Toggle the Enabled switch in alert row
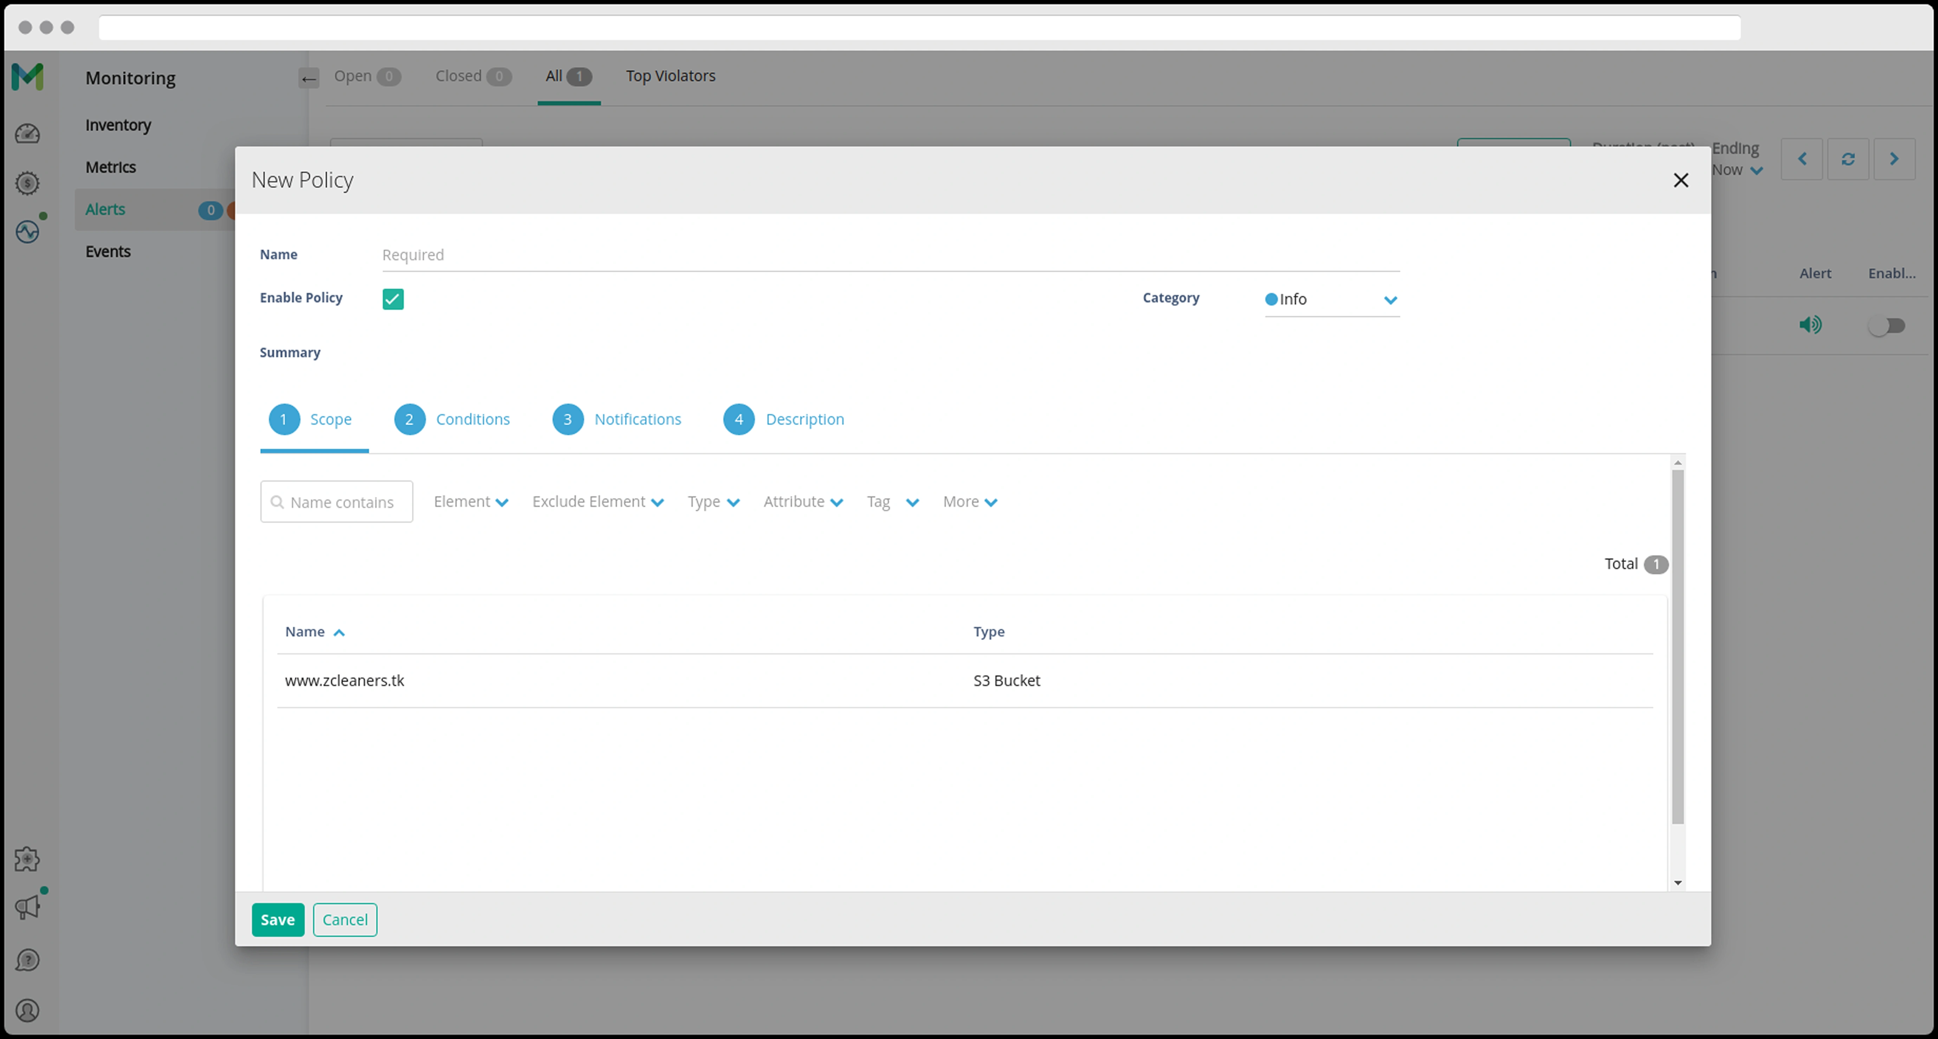This screenshot has height=1039, width=1938. (1887, 326)
